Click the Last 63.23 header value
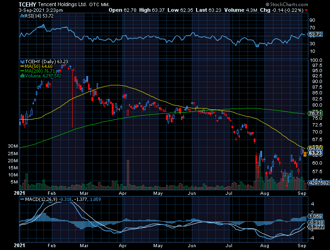This screenshot has height=250, width=330. click(x=208, y=10)
